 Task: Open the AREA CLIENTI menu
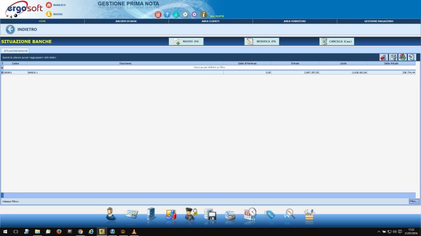pyautogui.click(x=210, y=21)
